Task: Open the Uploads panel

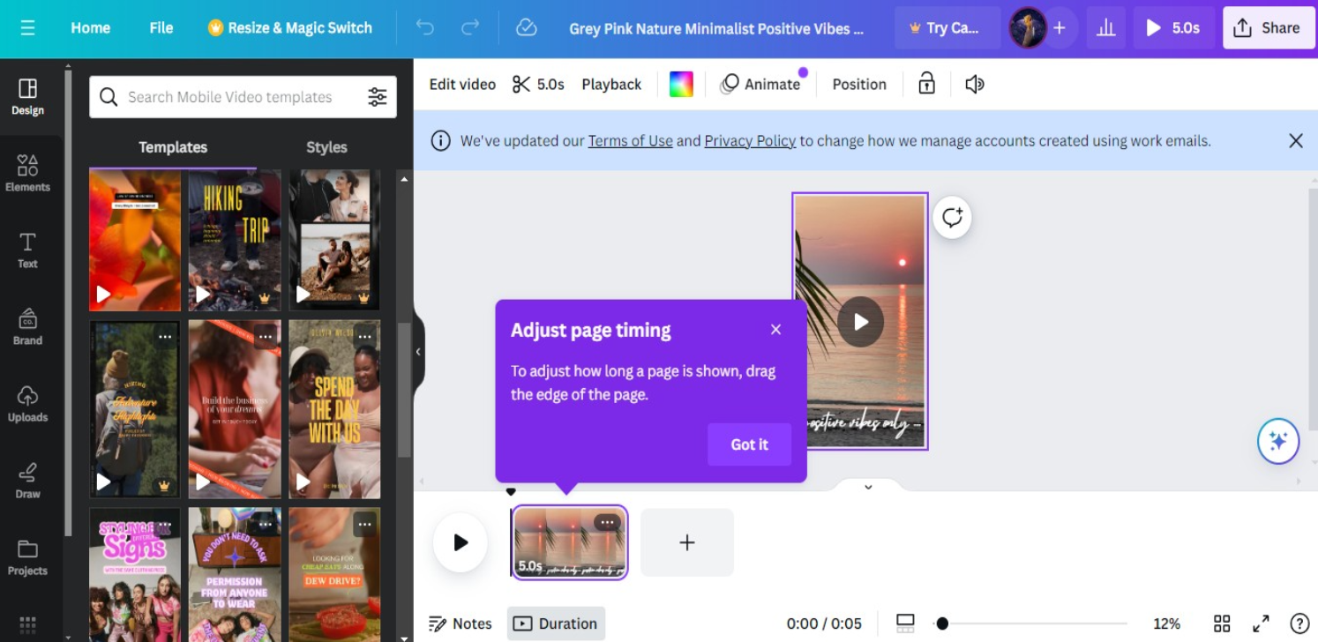Action: (x=27, y=404)
